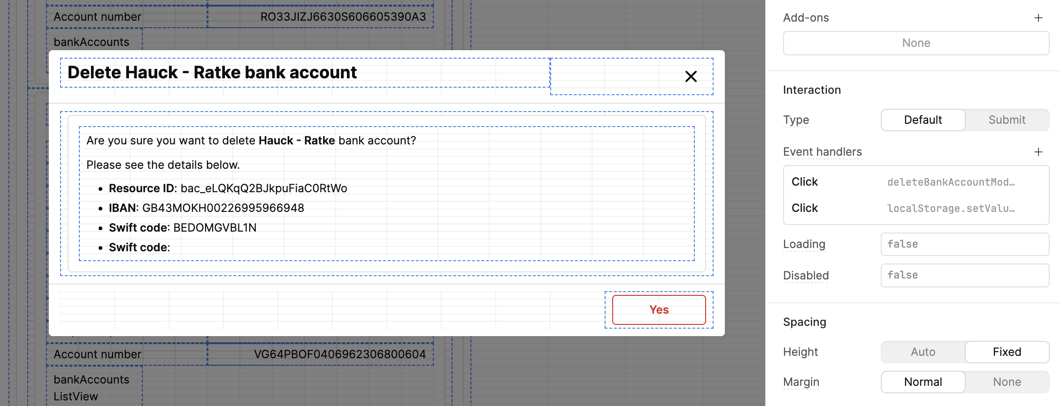
Task: Click the red Yes confirmation button
Action: tap(659, 310)
